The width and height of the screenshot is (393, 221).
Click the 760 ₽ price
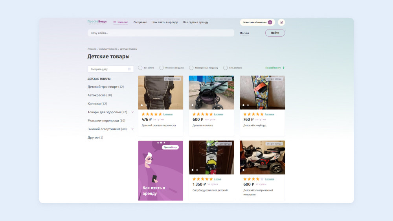click(x=248, y=120)
